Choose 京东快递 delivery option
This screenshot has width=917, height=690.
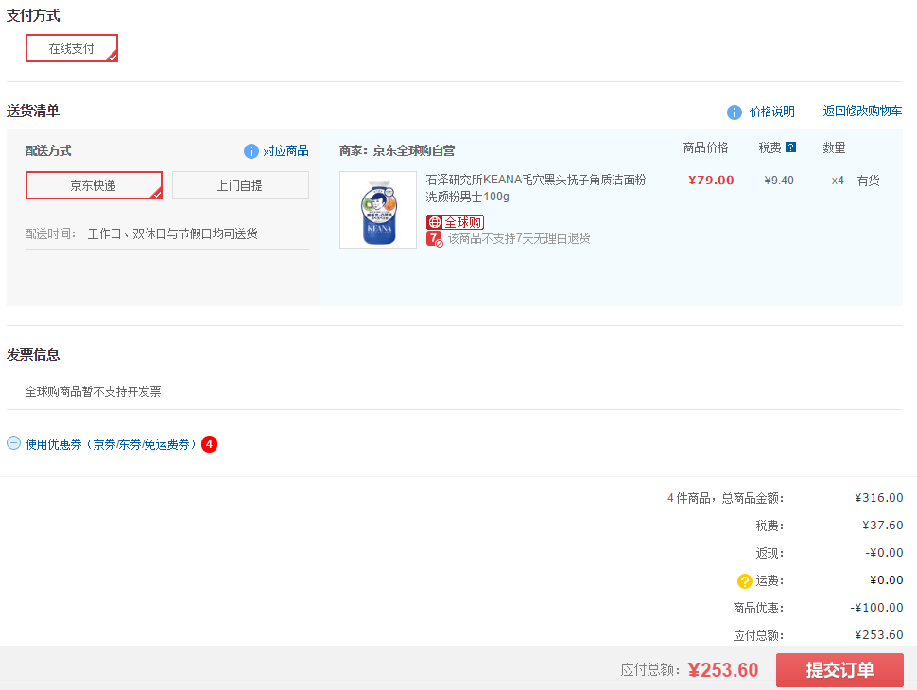coord(94,185)
